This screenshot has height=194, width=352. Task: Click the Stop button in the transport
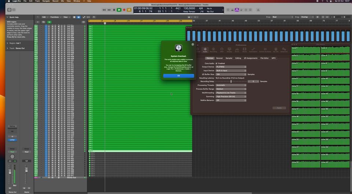point(114,10)
